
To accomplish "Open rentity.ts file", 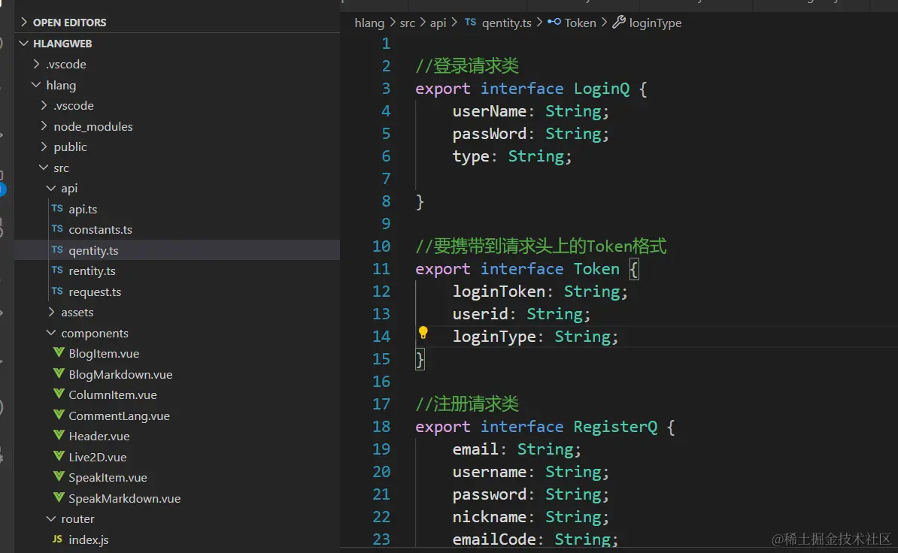I will click(92, 271).
